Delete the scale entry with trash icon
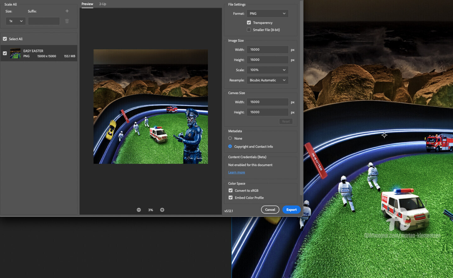Image resolution: width=453 pixels, height=278 pixels. 67,21
